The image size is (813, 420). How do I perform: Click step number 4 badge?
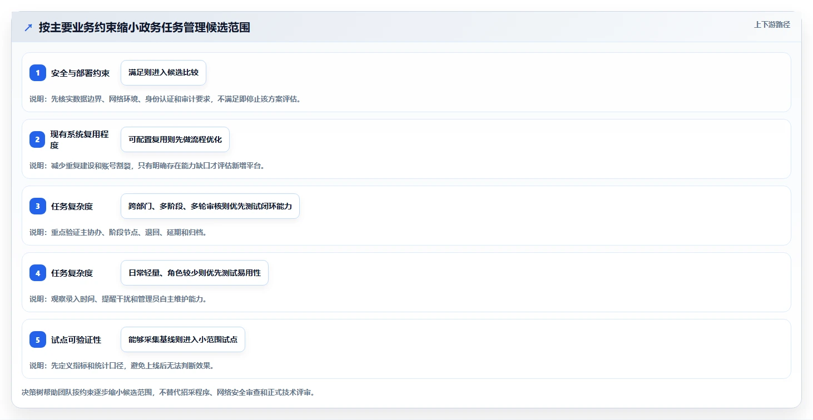click(38, 273)
